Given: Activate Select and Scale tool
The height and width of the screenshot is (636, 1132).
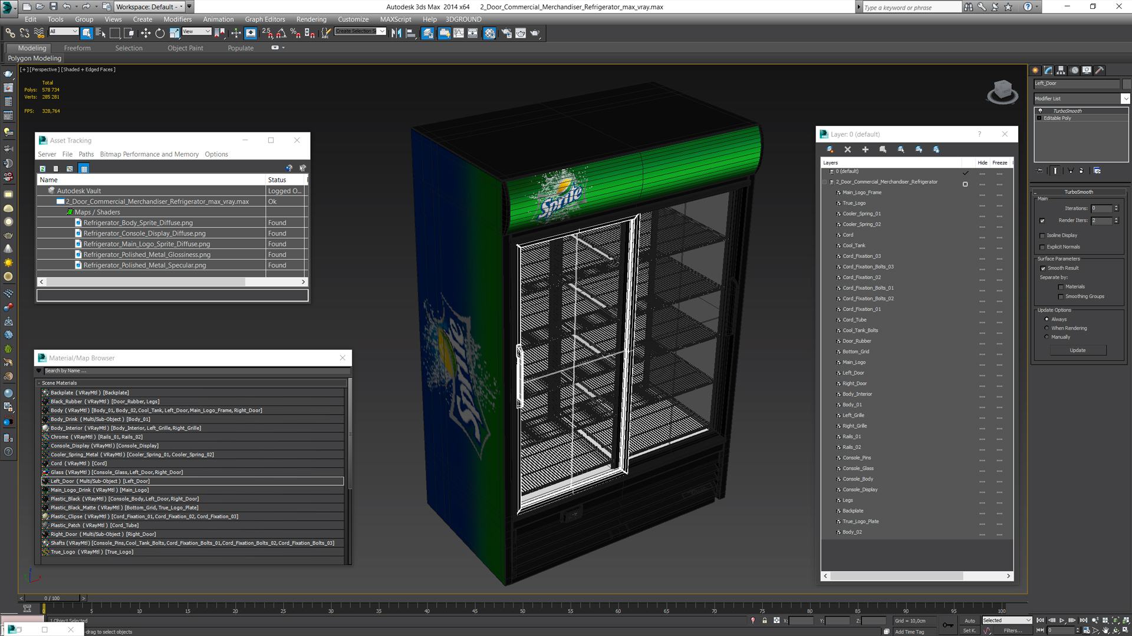Looking at the screenshot, I should coord(174,33).
